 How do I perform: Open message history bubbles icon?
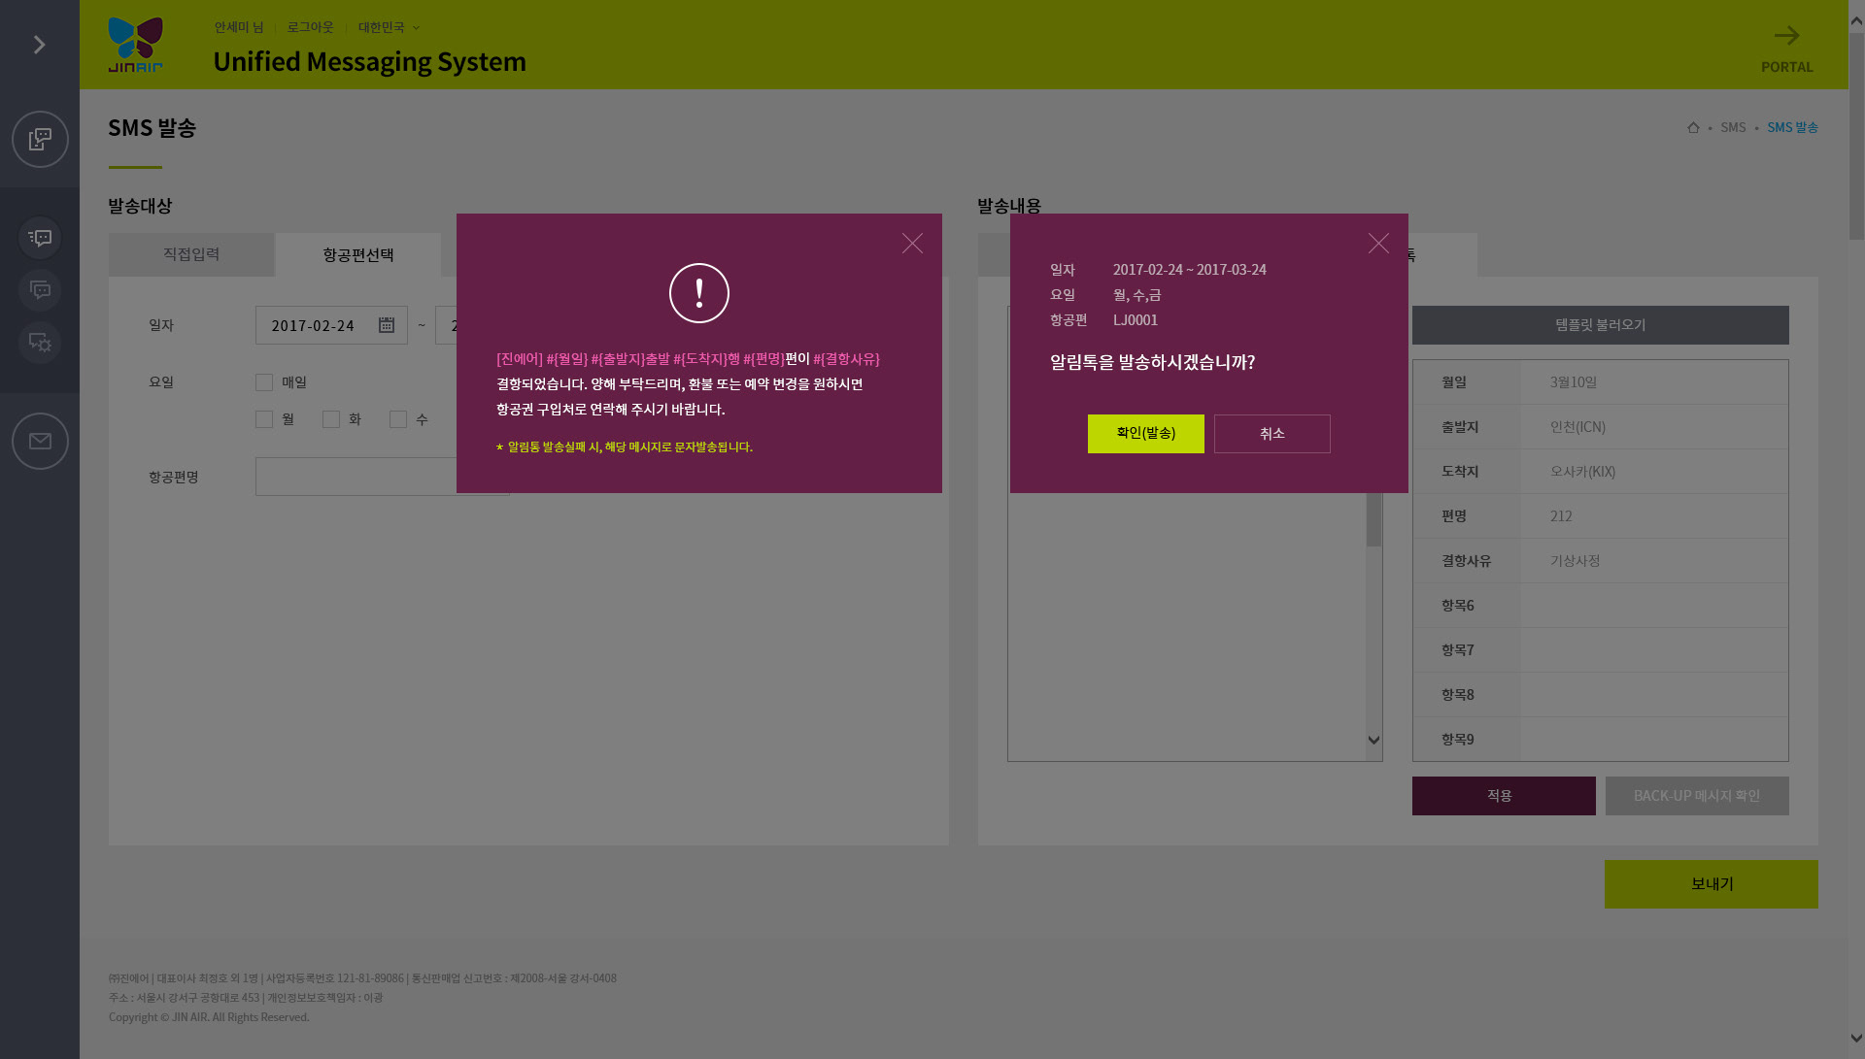click(40, 290)
